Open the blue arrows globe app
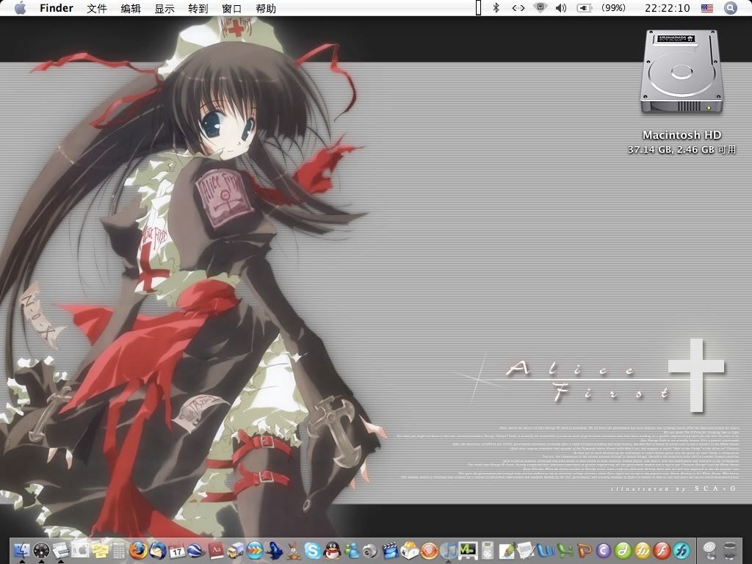This screenshot has height=564, width=752. 255,550
